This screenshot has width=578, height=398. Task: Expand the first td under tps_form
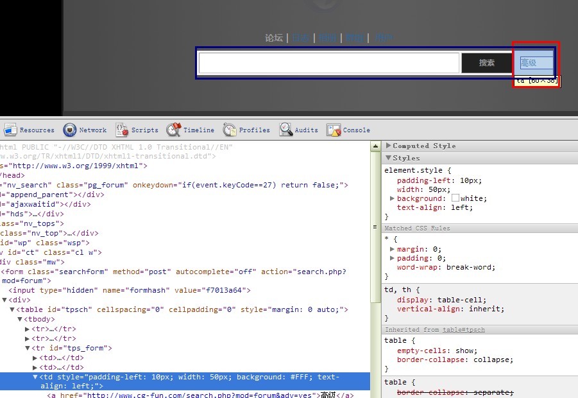(35, 358)
